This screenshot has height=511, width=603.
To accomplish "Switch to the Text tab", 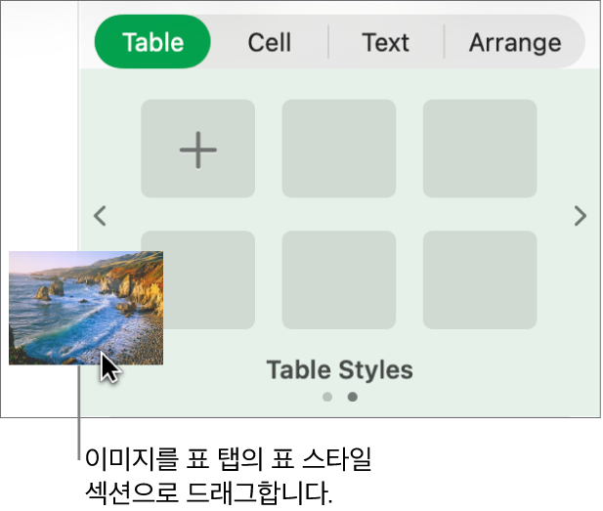I will tap(385, 43).
